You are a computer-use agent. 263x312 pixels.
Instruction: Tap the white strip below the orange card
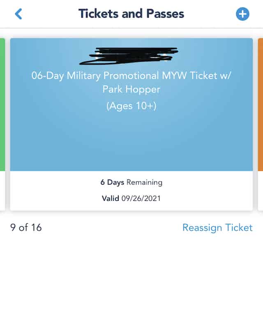(261, 191)
